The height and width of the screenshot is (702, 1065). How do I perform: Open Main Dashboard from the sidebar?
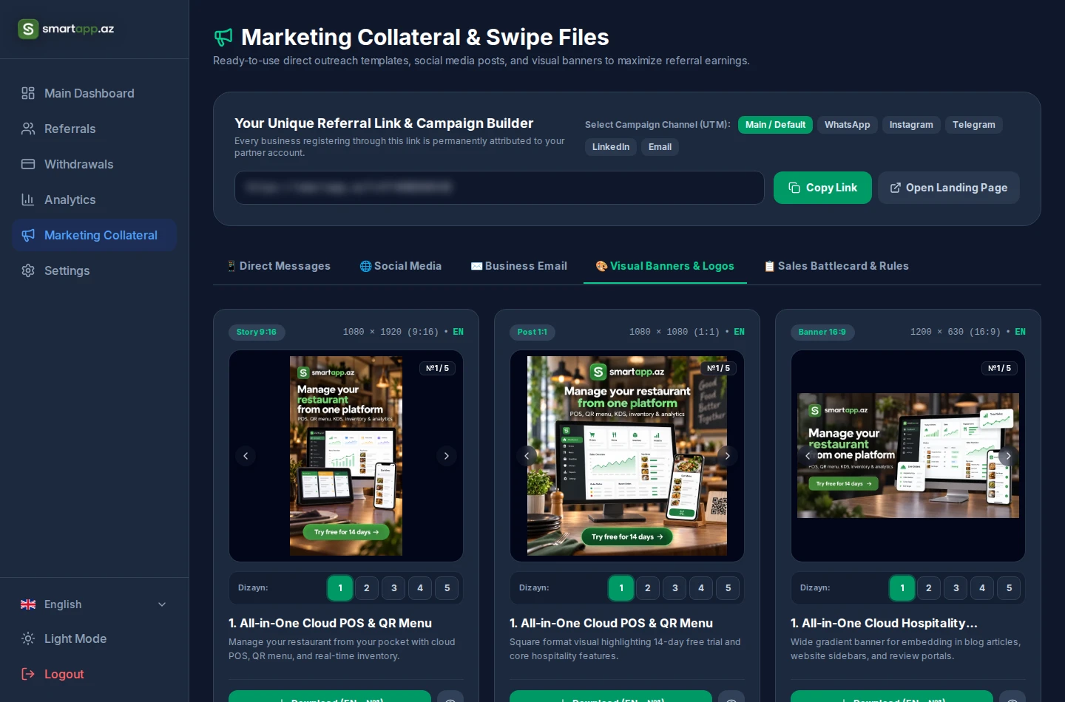tap(94, 93)
